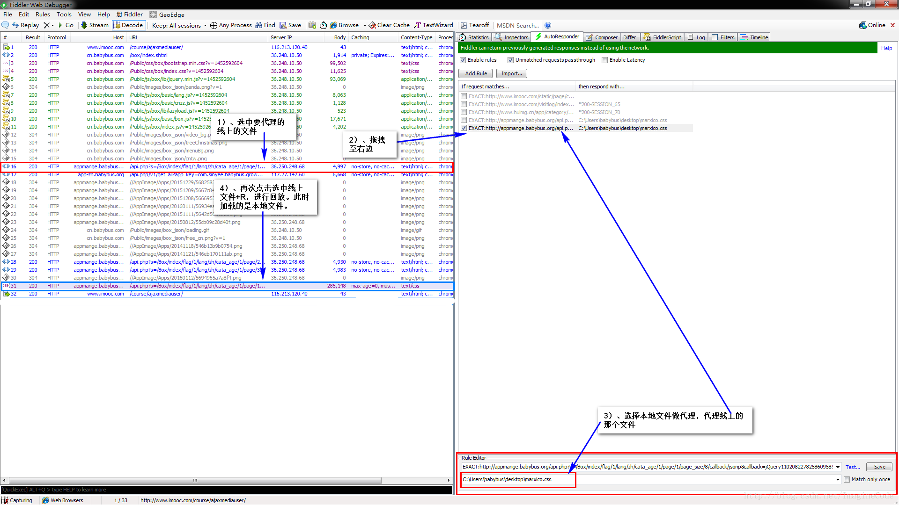
Task: Select the Rule Editor URL input field
Action: tap(649, 467)
